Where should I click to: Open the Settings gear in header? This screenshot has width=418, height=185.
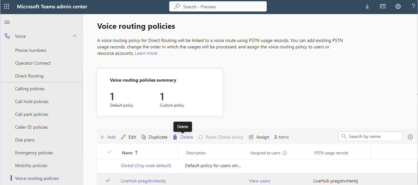coord(398,6)
